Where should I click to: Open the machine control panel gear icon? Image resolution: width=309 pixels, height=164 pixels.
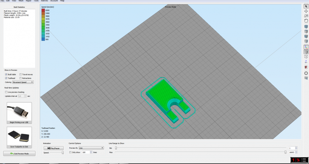pos(306,73)
